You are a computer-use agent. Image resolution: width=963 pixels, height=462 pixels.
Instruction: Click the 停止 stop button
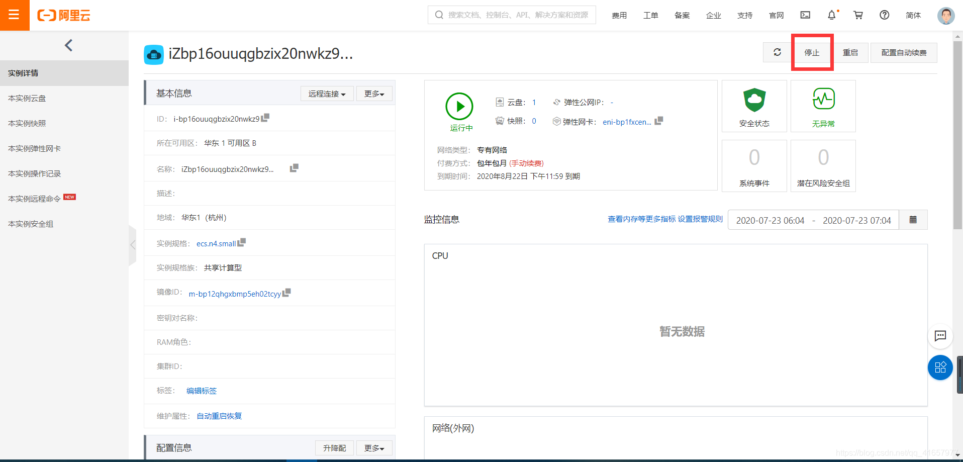812,52
